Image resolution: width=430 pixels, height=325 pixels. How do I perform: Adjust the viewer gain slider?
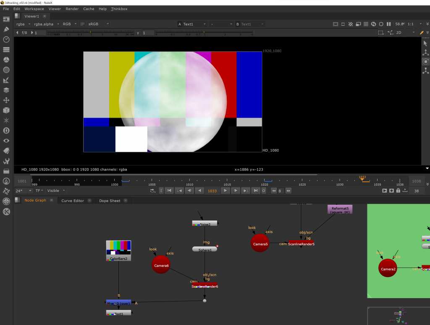[91, 33]
